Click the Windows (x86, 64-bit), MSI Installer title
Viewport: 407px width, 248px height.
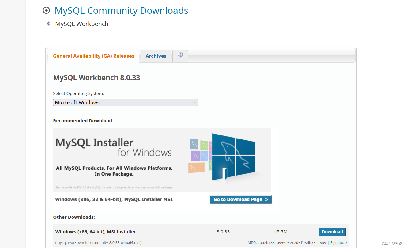click(96, 232)
